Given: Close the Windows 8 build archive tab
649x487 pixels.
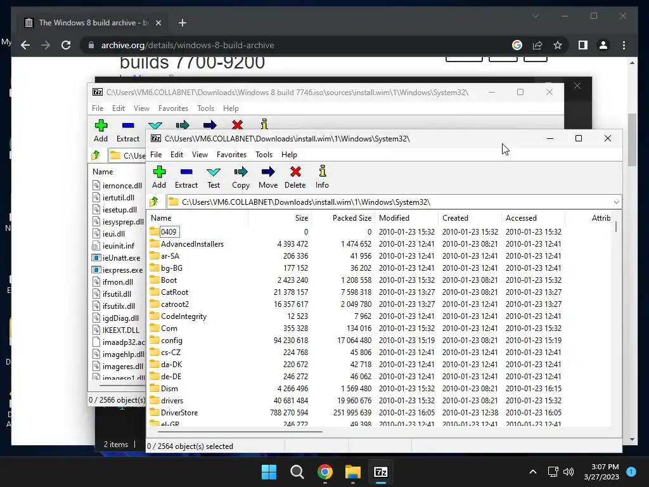Looking at the screenshot, I should 158,23.
